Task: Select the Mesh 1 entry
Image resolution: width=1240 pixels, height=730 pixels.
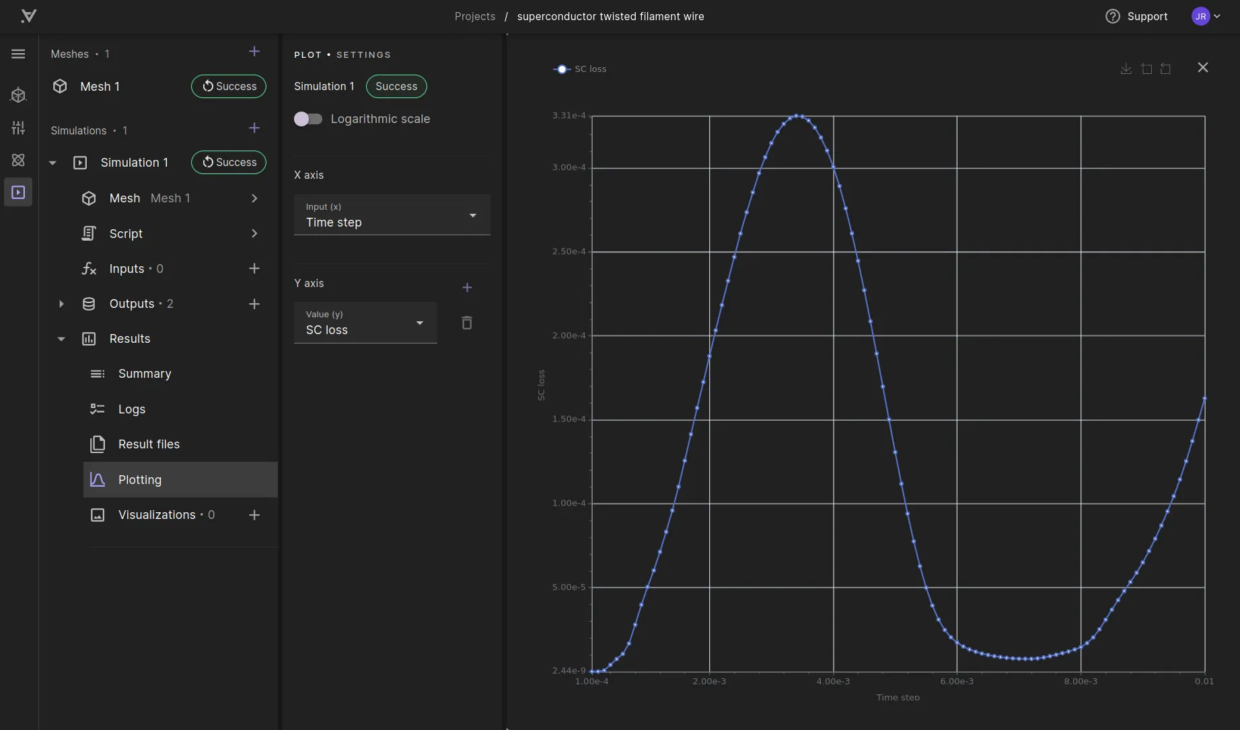Action: pos(100,87)
